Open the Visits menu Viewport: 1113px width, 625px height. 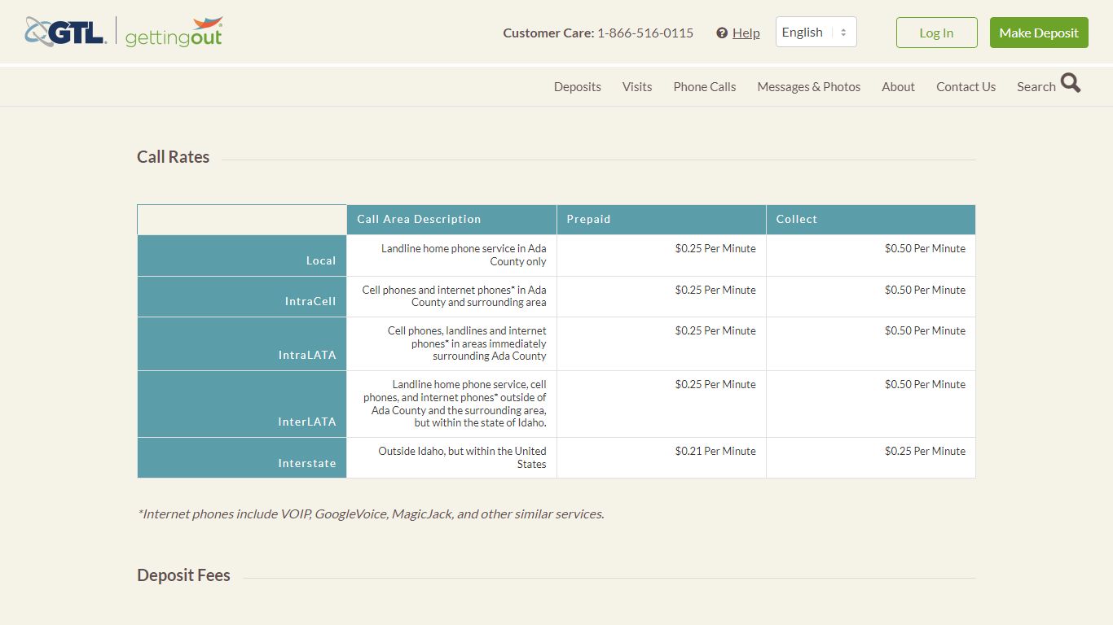tap(637, 86)
